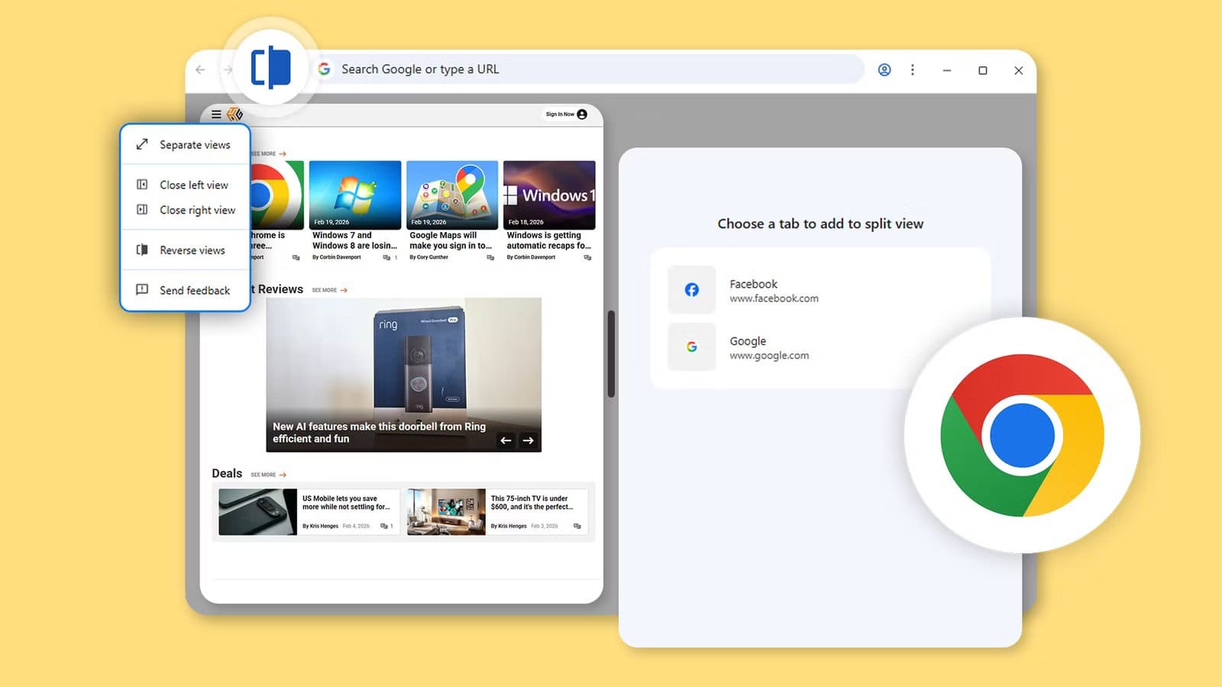Image resolution: width=1222 pixels, height=687 pixels.
Task: Select Send feedback from the menu
Action: click(x=194, y=290)
